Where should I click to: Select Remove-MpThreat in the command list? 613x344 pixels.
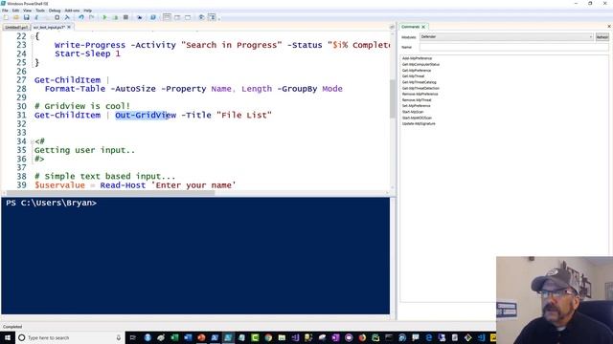[x=417, y=99]
